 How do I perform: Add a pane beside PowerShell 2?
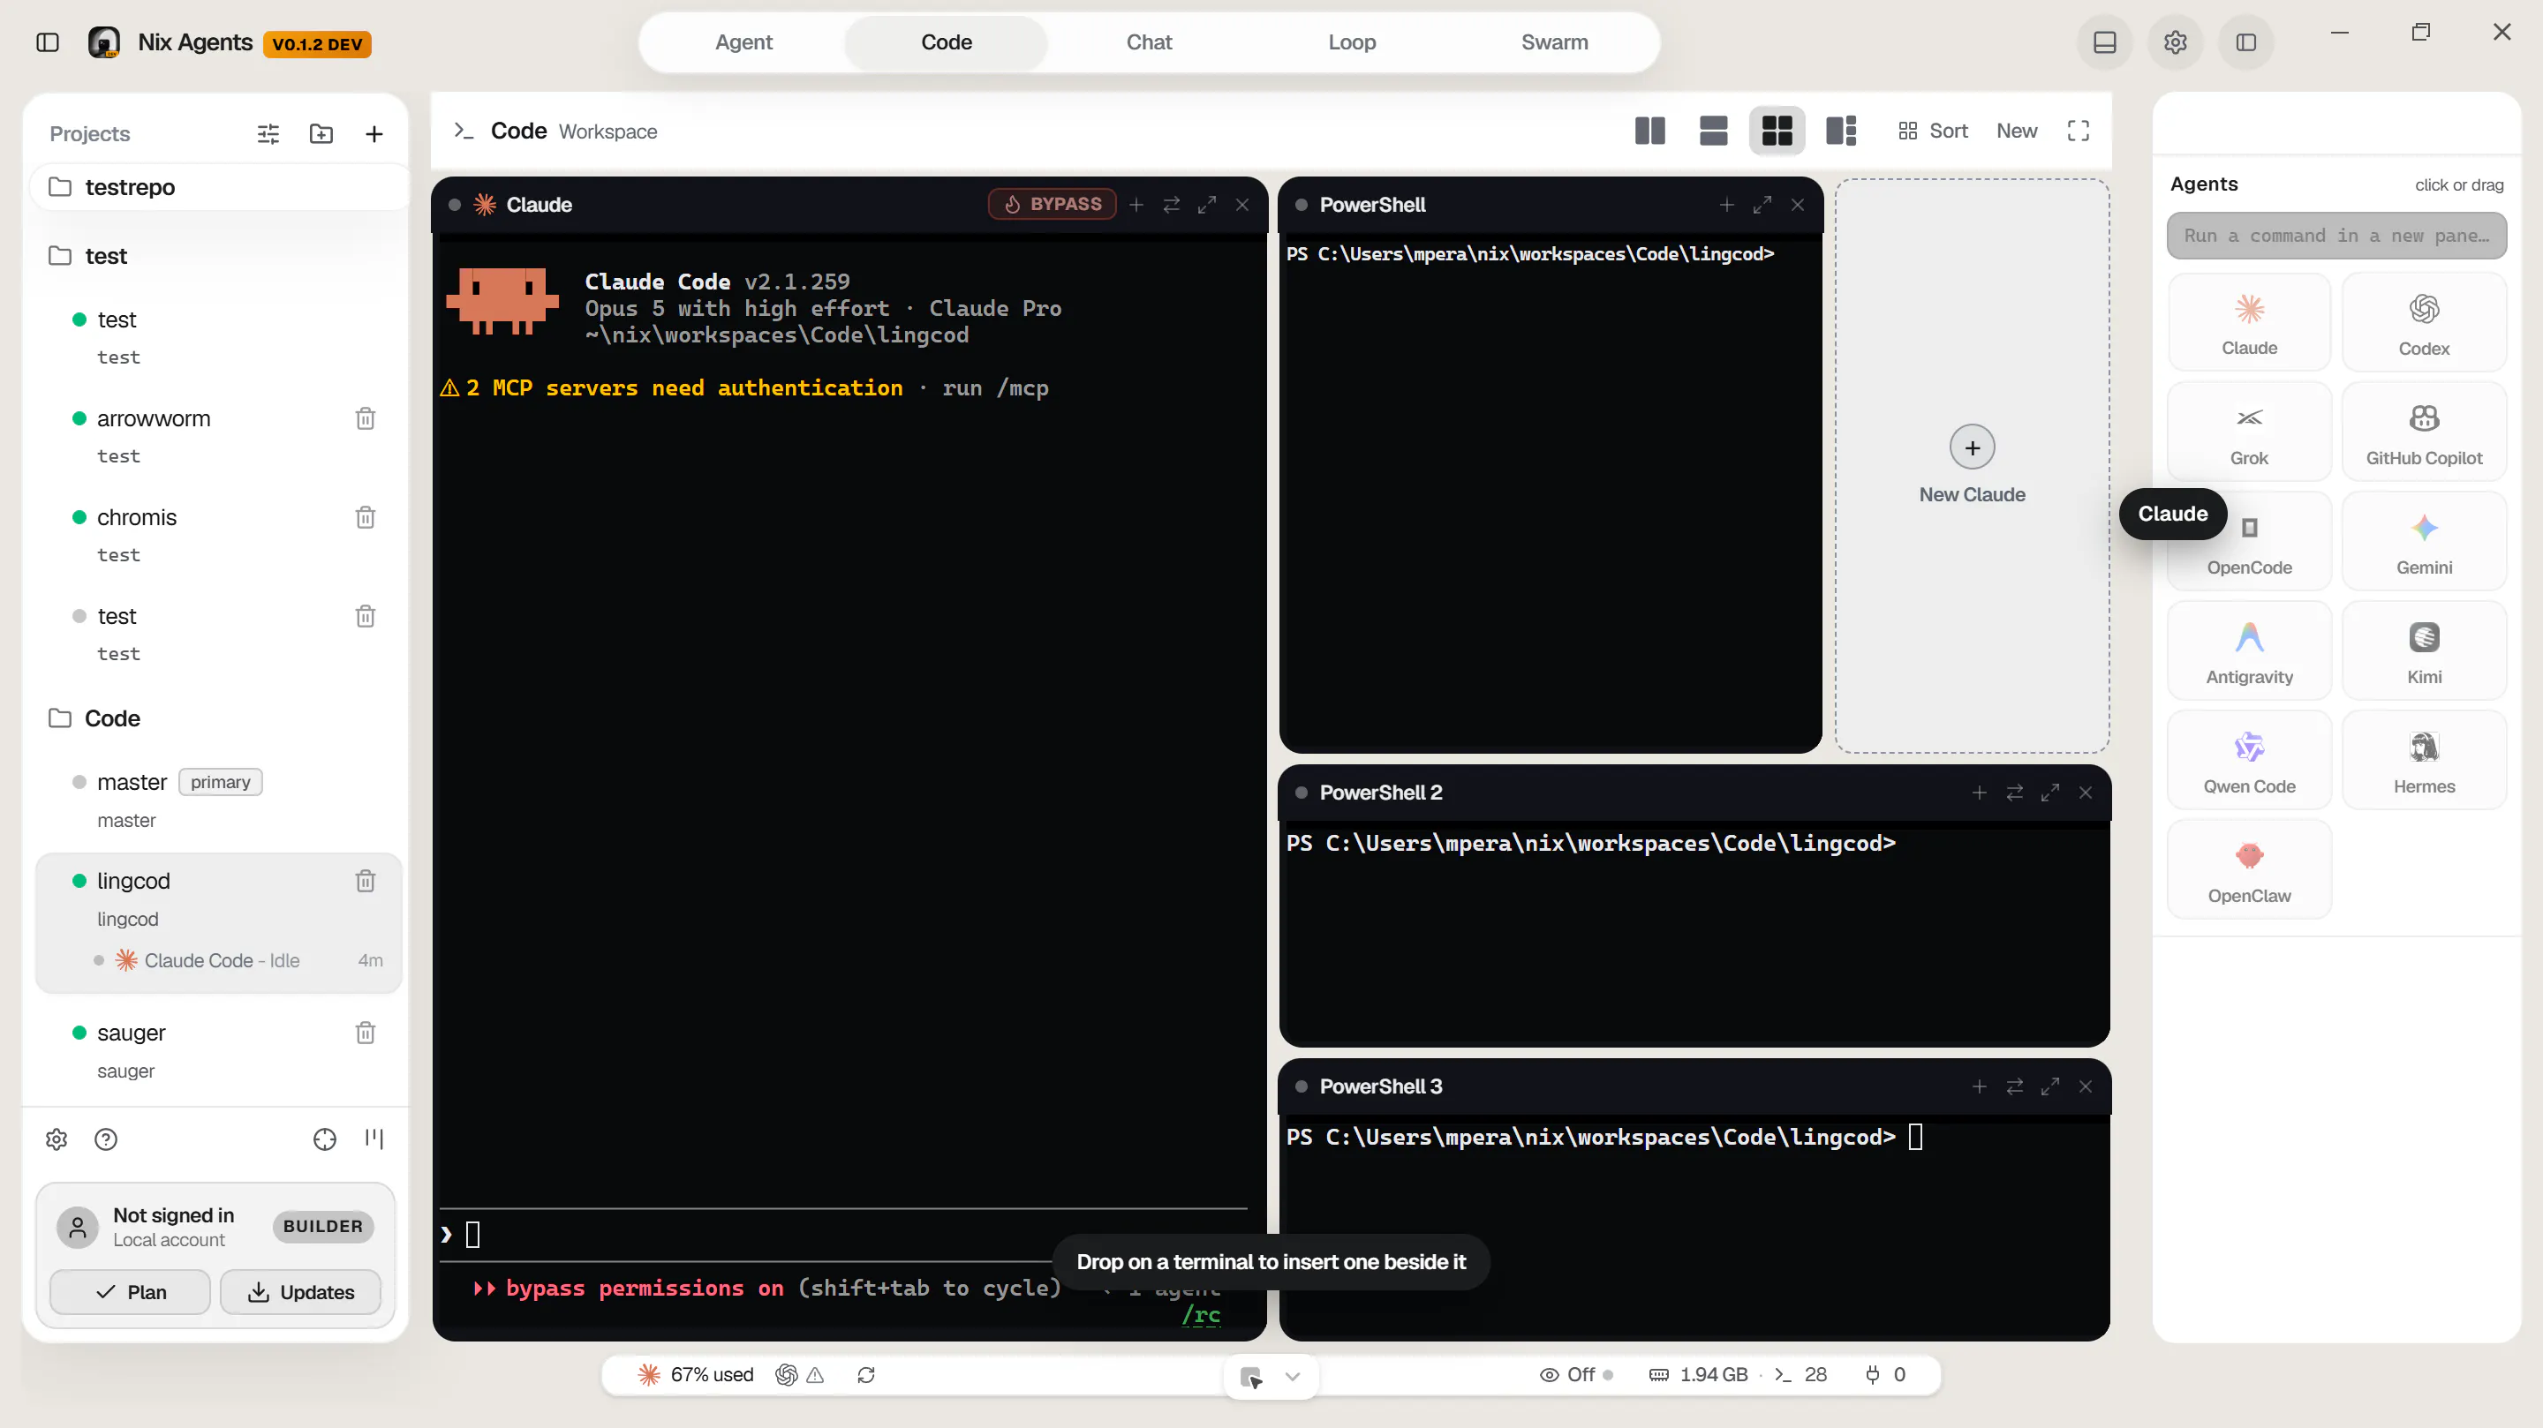(1980, 793)
